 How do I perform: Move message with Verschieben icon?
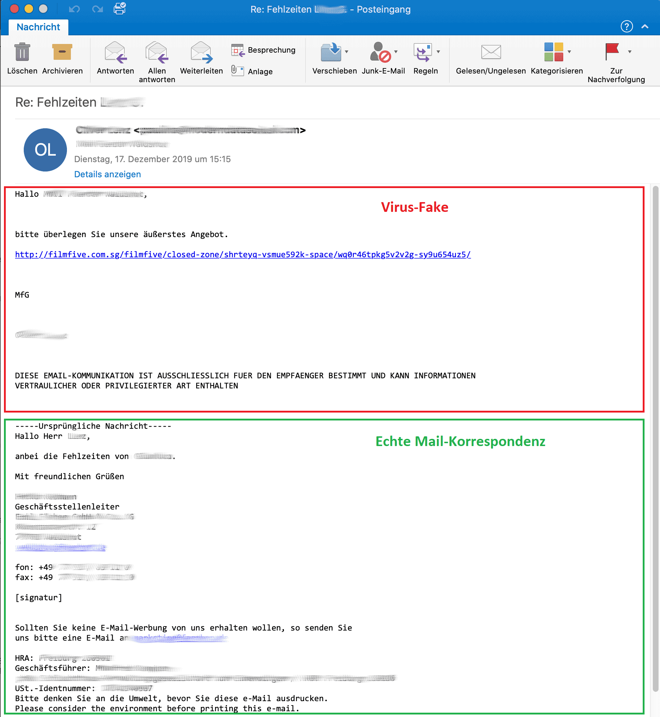point(331,52)
